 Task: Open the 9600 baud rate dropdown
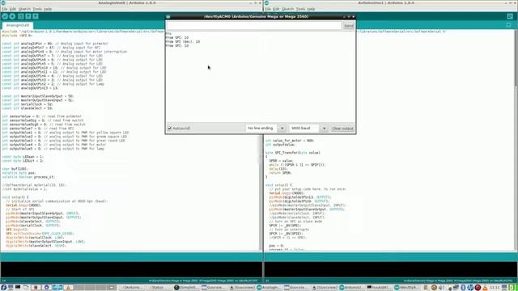(x=308, y=128)
